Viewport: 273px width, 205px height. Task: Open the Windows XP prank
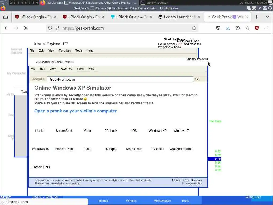[x=158, y=131]
